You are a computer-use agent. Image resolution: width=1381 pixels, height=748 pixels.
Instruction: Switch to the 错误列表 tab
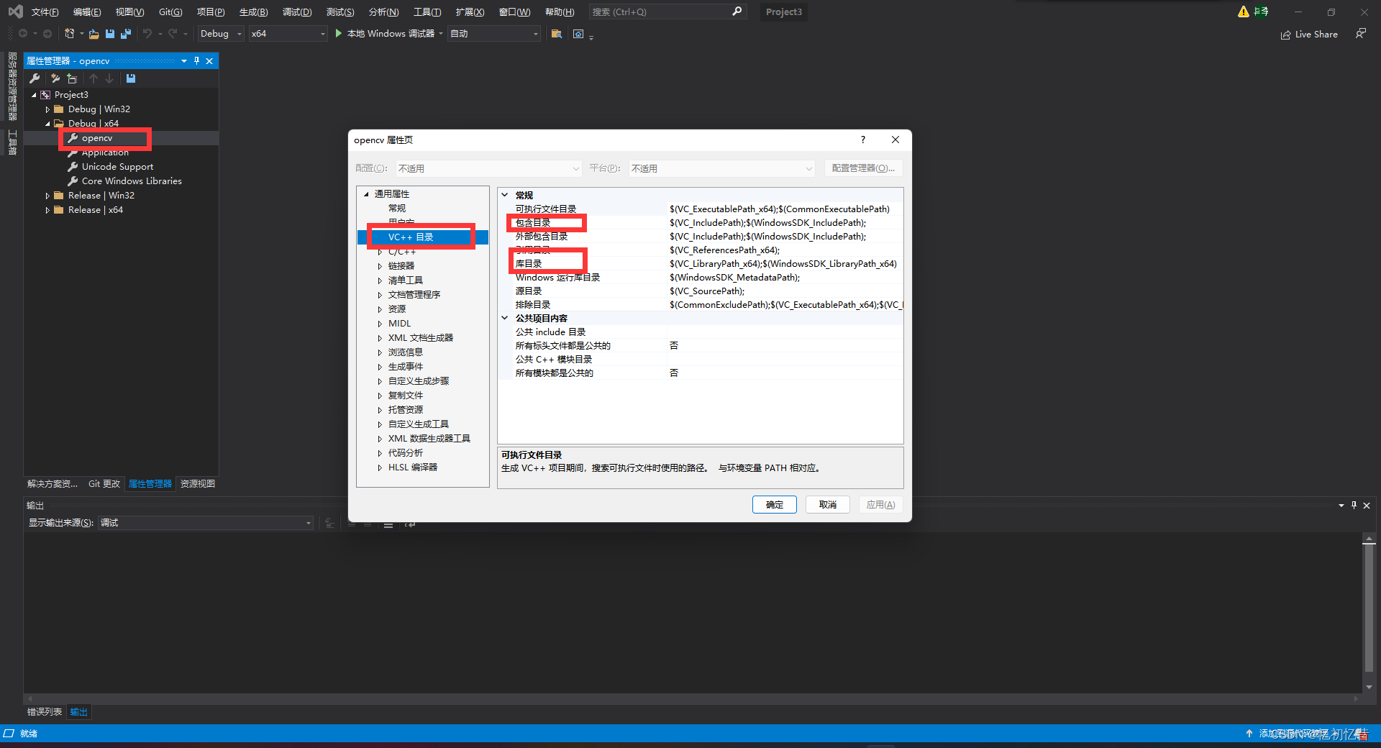click(45, 712)
